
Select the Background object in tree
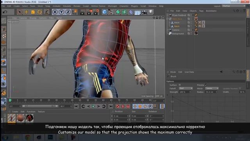(x=178, y=34)
